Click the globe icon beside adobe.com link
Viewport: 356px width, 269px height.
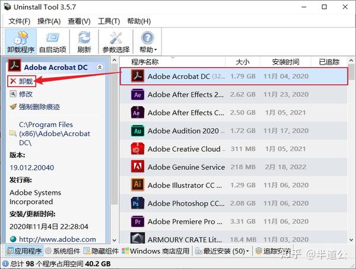[13, 239]
